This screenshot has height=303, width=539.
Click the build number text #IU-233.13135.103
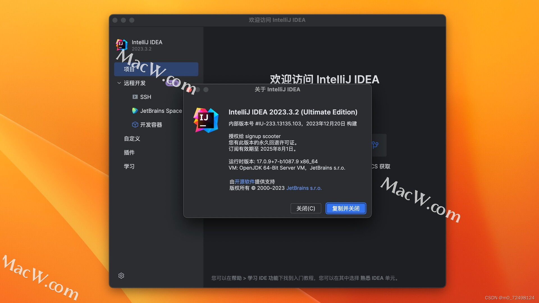tap(278, 124)
